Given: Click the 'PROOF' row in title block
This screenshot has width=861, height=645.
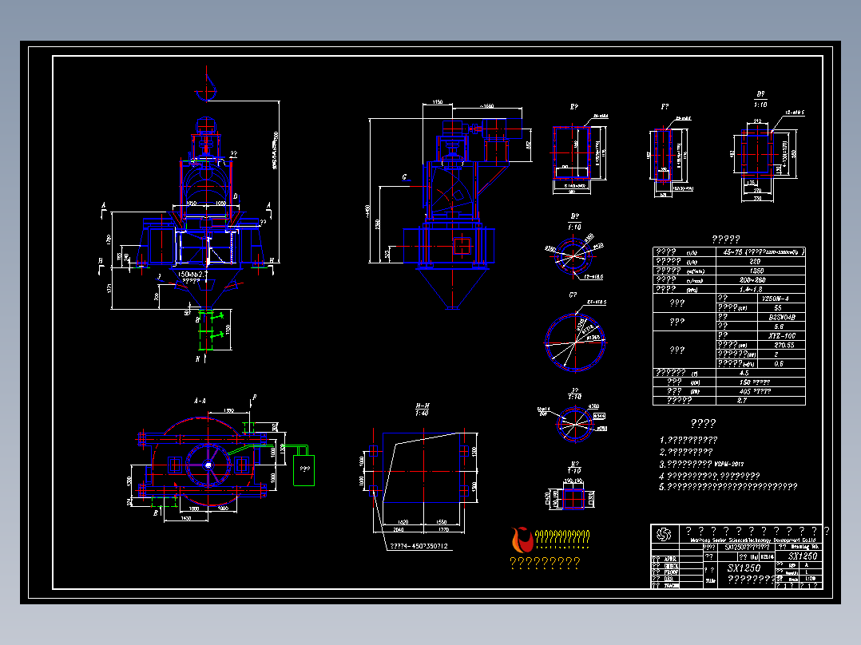Looking at the screenshot, I should [677, 572].
